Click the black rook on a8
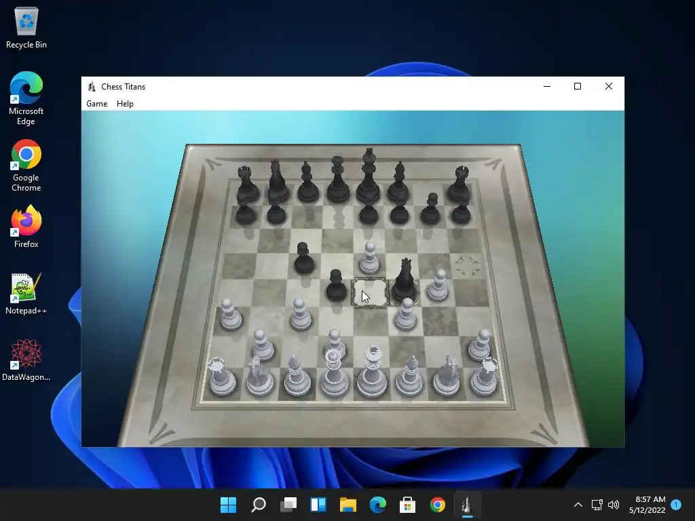 point(247,185)
